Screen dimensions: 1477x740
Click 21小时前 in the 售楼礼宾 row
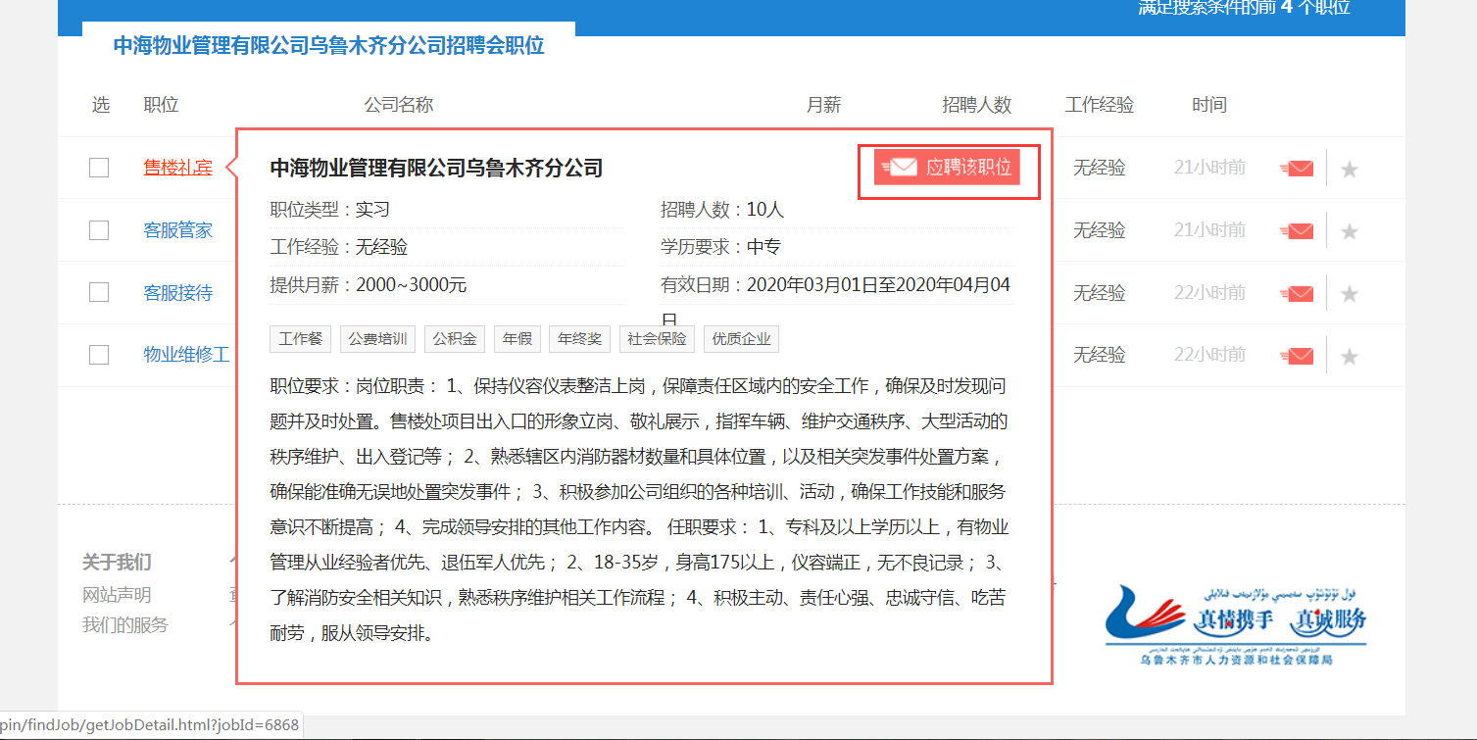[x=1210, y=168]
